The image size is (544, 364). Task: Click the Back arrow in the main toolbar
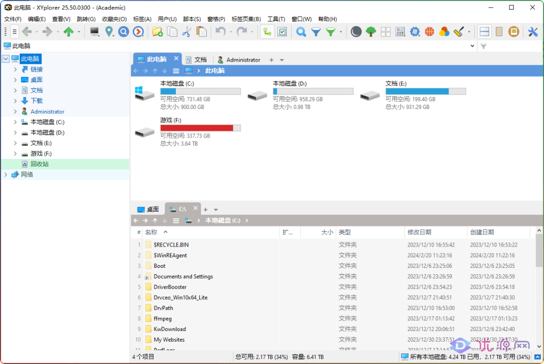pyautogui.click(x=27, y=32)
